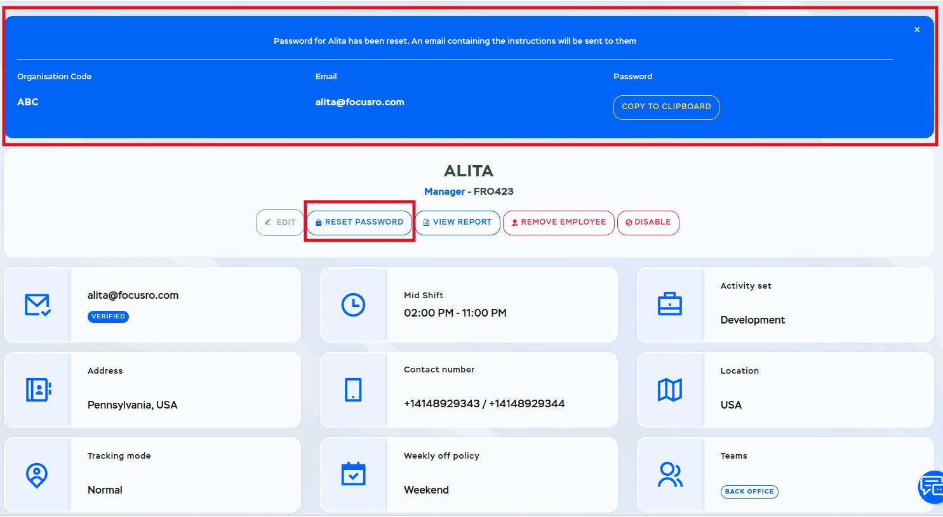Viewport: 943px width, 517px height.
Task: Click the Edit employee button
Action: (x=280, y=223)
